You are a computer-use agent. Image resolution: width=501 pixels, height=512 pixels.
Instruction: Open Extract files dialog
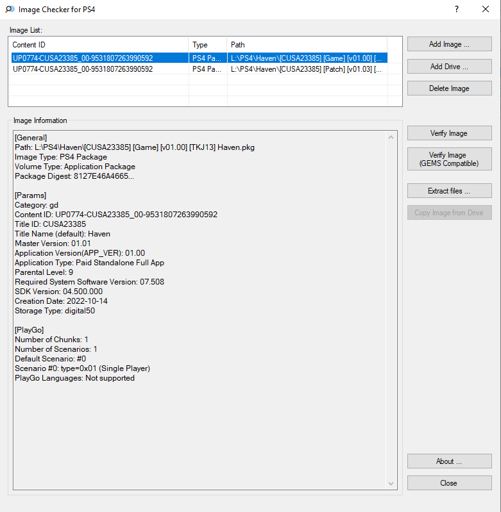tap(450, 191)
